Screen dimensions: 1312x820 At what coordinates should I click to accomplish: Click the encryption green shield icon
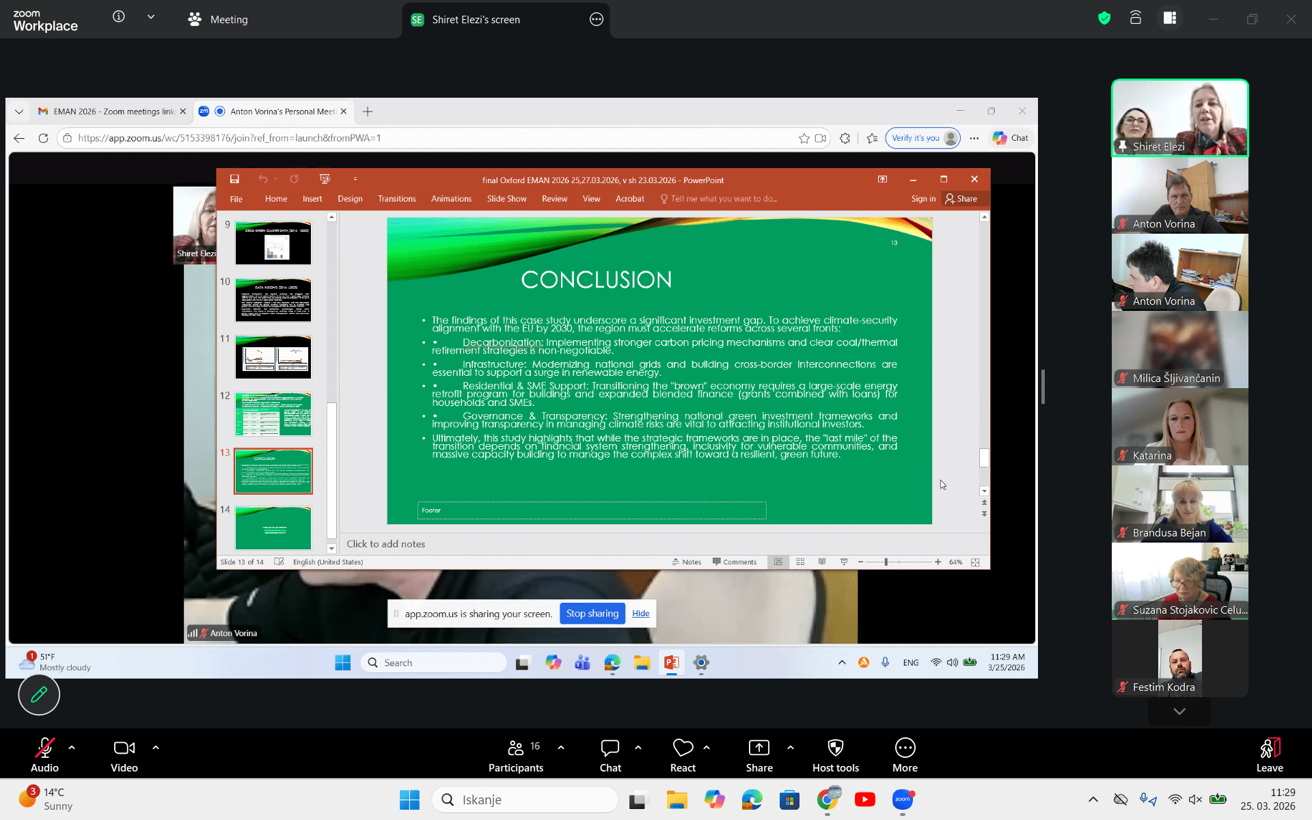[x=1104, y=18]
